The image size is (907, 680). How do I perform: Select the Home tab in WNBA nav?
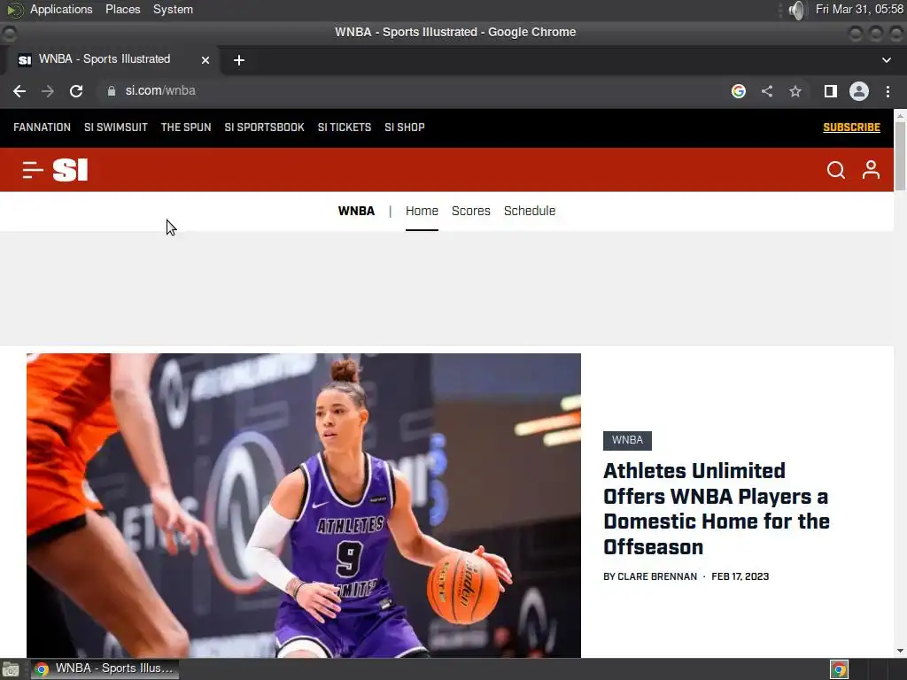(x=422, y=211)
